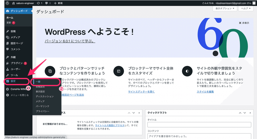Focus the コンテンツ text area
257x139 pixels.
(199, 136)
